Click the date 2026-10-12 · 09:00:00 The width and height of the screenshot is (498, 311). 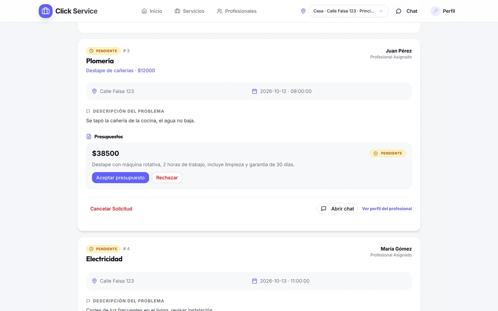coord(286,91)
